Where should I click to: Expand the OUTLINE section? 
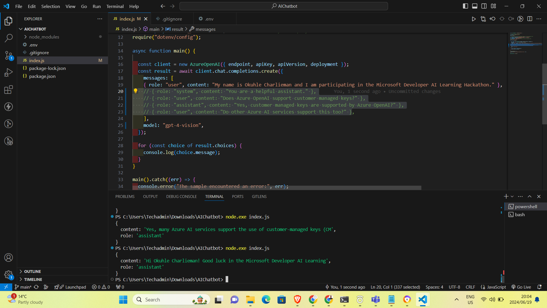(x=32, y=271)
